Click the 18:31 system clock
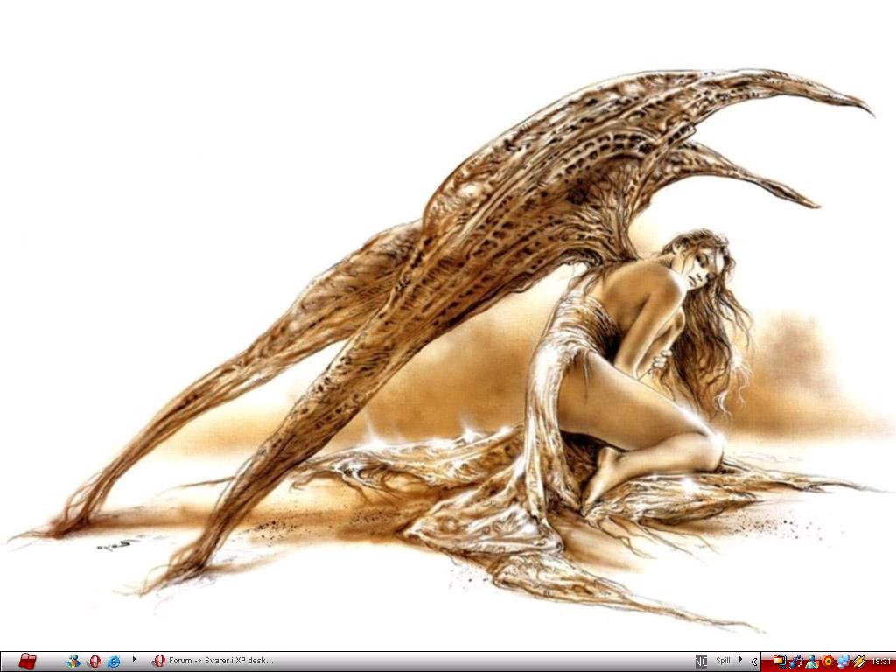896x672 pixels. (x=882, y=661)
